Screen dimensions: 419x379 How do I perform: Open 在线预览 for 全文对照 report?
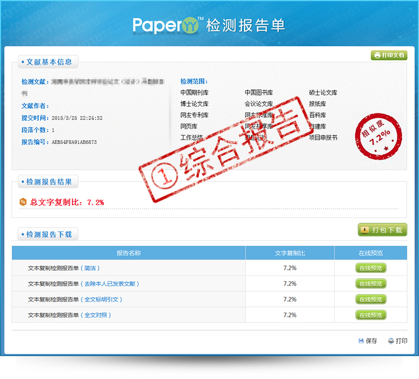pyautogui.click(x=370, y=315)
